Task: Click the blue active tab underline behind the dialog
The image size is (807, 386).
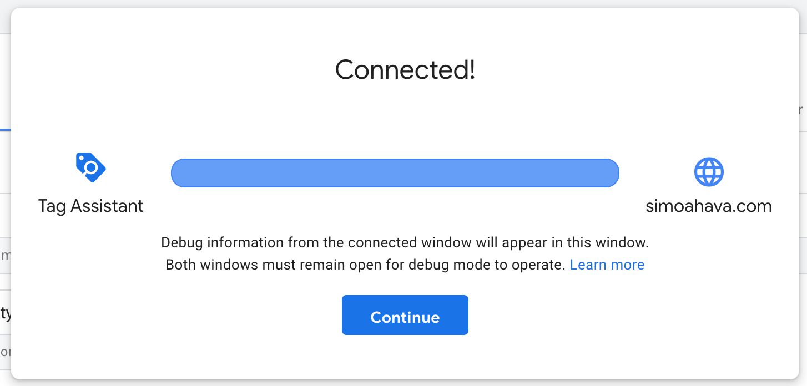Action: tap(6, 130)
